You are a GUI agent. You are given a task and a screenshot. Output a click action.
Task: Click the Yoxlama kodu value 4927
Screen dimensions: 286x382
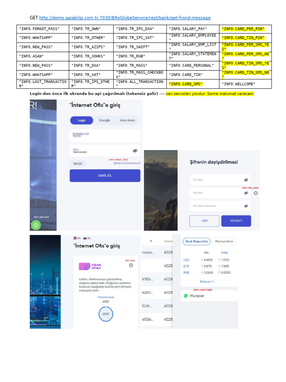point(106,301)
